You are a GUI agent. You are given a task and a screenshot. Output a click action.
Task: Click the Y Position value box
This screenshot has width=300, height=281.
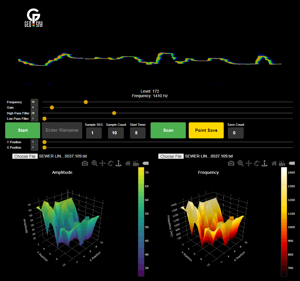(34, 142)
